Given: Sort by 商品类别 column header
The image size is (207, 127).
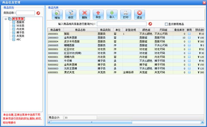Looking at the screenshot, I should point(105,30).
